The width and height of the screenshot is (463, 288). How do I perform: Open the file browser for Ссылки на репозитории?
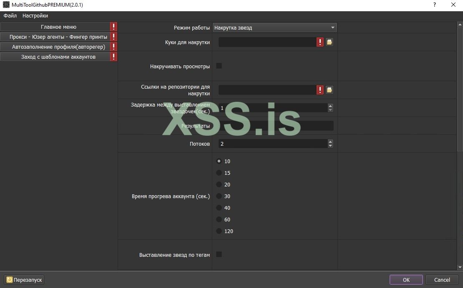329,90
